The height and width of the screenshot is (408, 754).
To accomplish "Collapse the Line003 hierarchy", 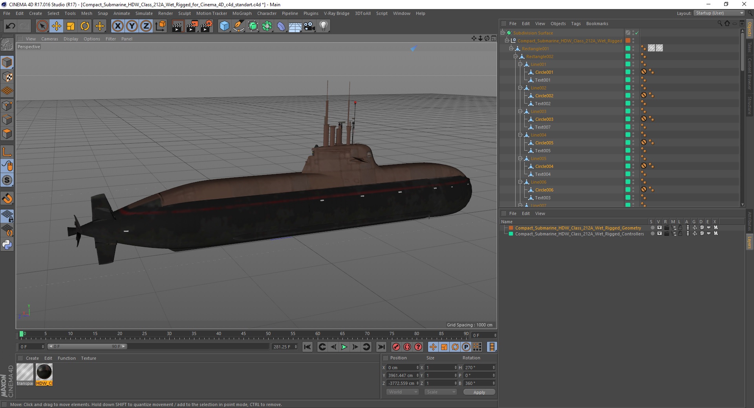I will pyautogui.click(x=520, y=111).
